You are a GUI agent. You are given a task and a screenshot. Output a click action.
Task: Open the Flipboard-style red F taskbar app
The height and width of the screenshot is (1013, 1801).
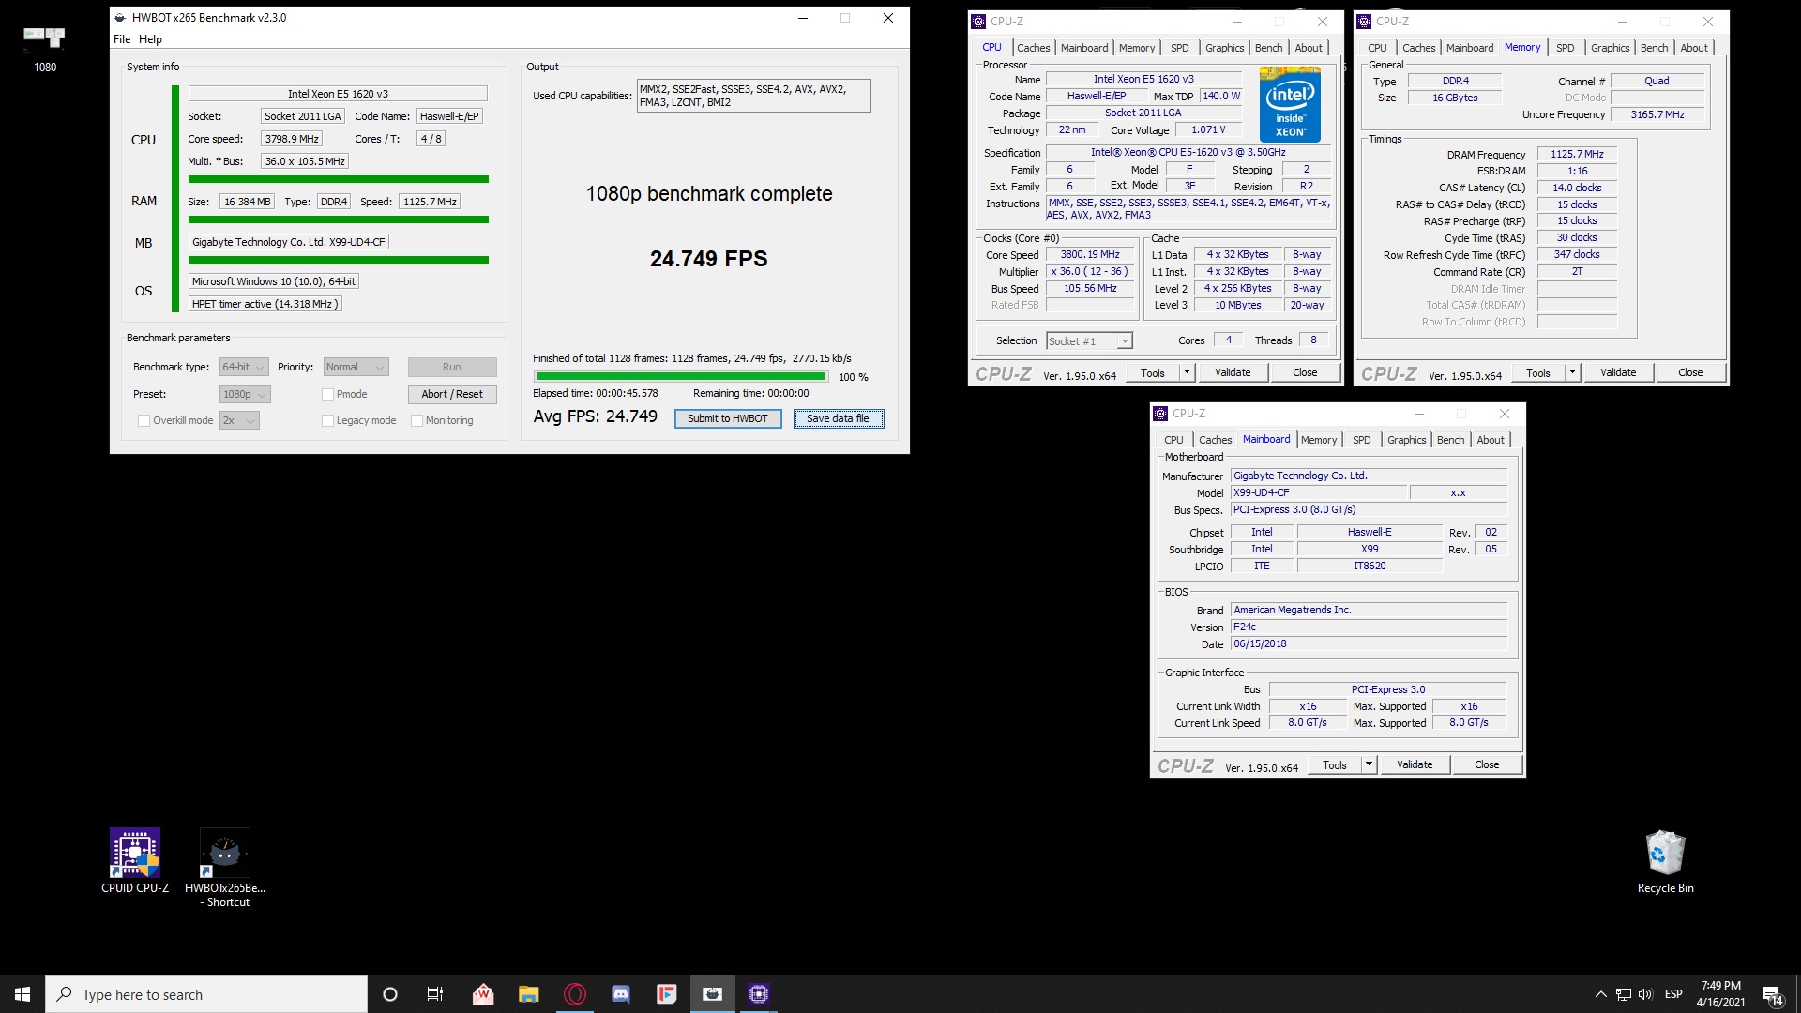[x=667, y=994]
